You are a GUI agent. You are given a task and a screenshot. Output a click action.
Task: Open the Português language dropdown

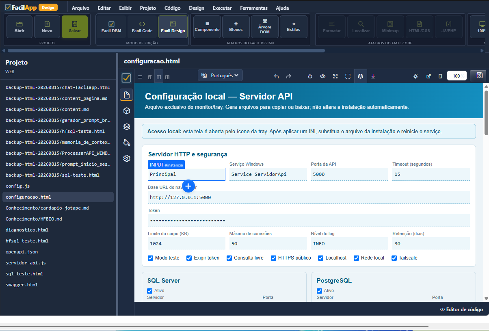(x=220, y=76)
